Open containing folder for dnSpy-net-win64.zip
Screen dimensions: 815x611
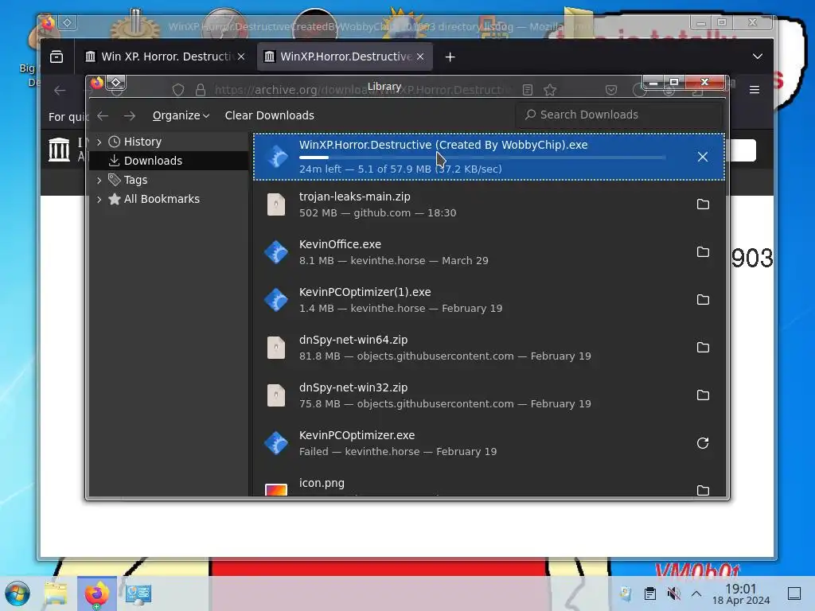pyautogui.click(x=703, y=348)
